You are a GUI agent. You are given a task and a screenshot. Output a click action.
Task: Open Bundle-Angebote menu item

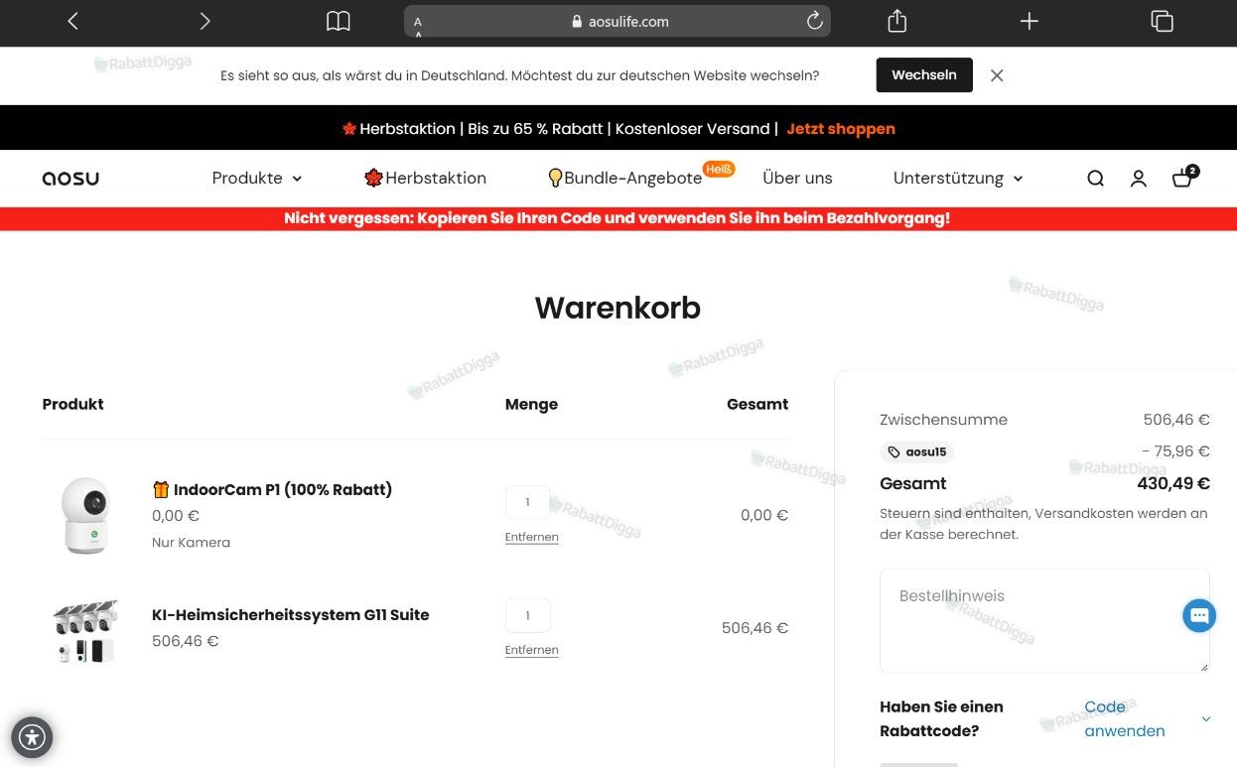(625, 179)
